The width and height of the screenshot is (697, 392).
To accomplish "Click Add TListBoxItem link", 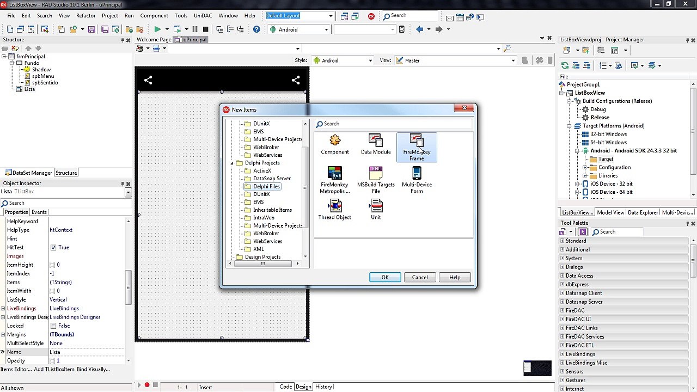I will pos(54,369).
